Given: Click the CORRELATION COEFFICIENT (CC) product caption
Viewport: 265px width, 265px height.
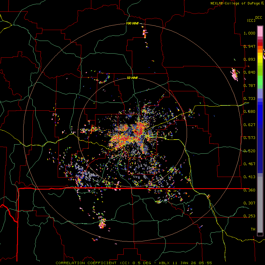Looking at the screenshot, I should [93, 263].
